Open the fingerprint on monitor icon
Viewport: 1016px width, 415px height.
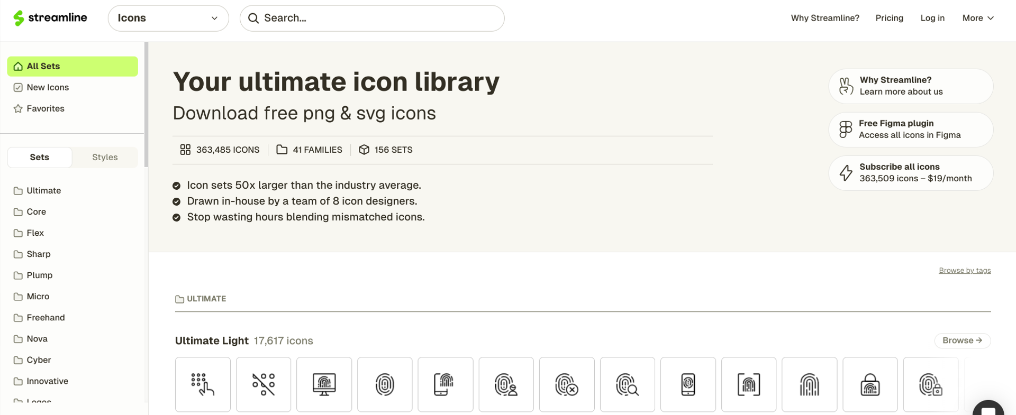point(324,384)
